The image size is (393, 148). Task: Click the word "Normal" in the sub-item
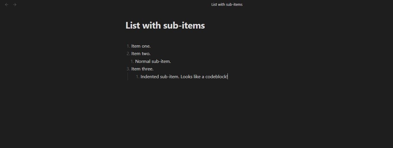pos(143,61)
